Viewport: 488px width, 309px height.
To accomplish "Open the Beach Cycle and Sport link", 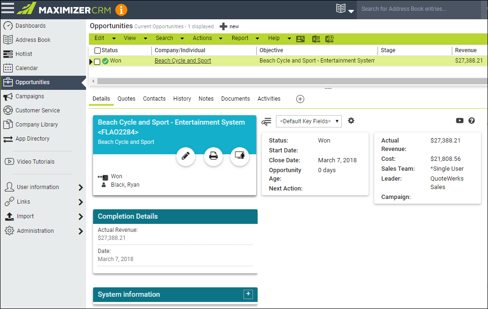I will tap(183, 61).
